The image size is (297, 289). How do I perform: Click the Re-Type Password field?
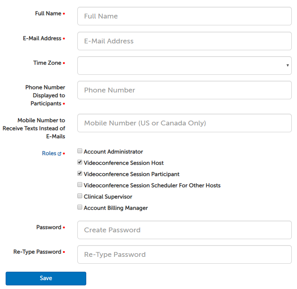[184, 254]
